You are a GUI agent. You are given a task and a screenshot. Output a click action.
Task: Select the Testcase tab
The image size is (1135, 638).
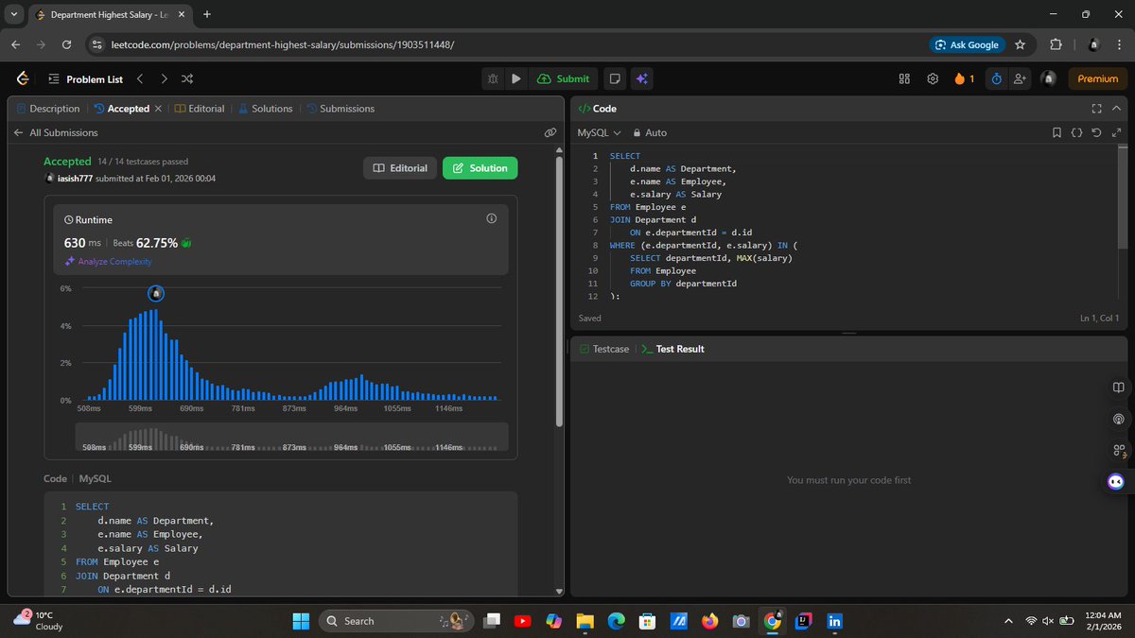[x=603, y=349]
